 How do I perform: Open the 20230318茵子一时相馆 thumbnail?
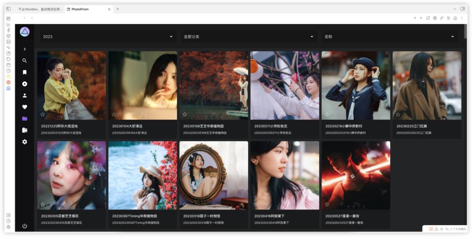click(214, 175)
